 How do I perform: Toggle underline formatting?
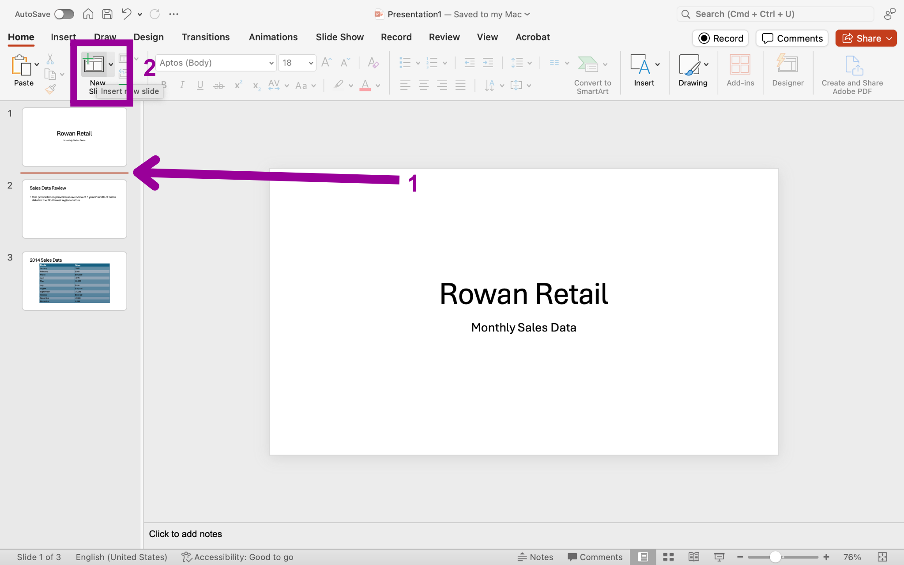[x=200, y=85]
